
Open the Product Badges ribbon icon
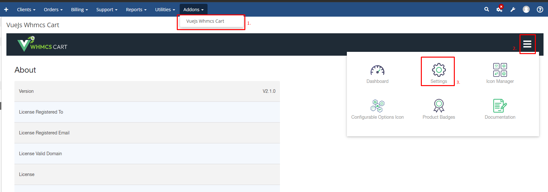(439, 106)
